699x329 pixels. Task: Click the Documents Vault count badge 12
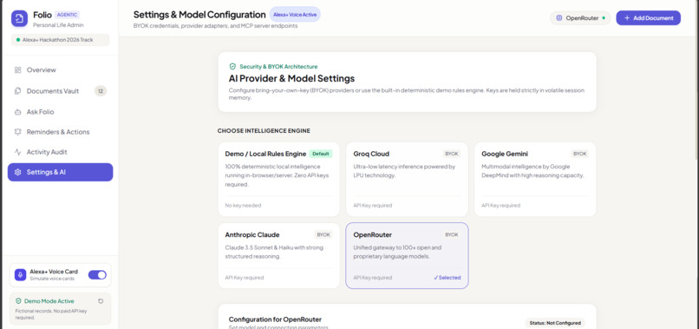[x=101, y=91]
